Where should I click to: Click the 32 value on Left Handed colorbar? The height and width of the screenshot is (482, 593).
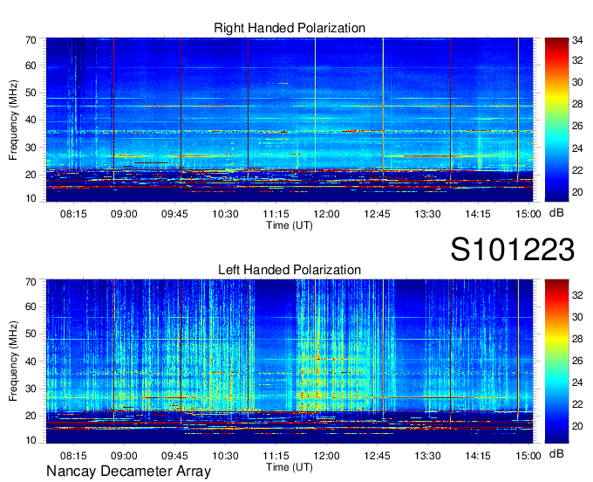577,294
